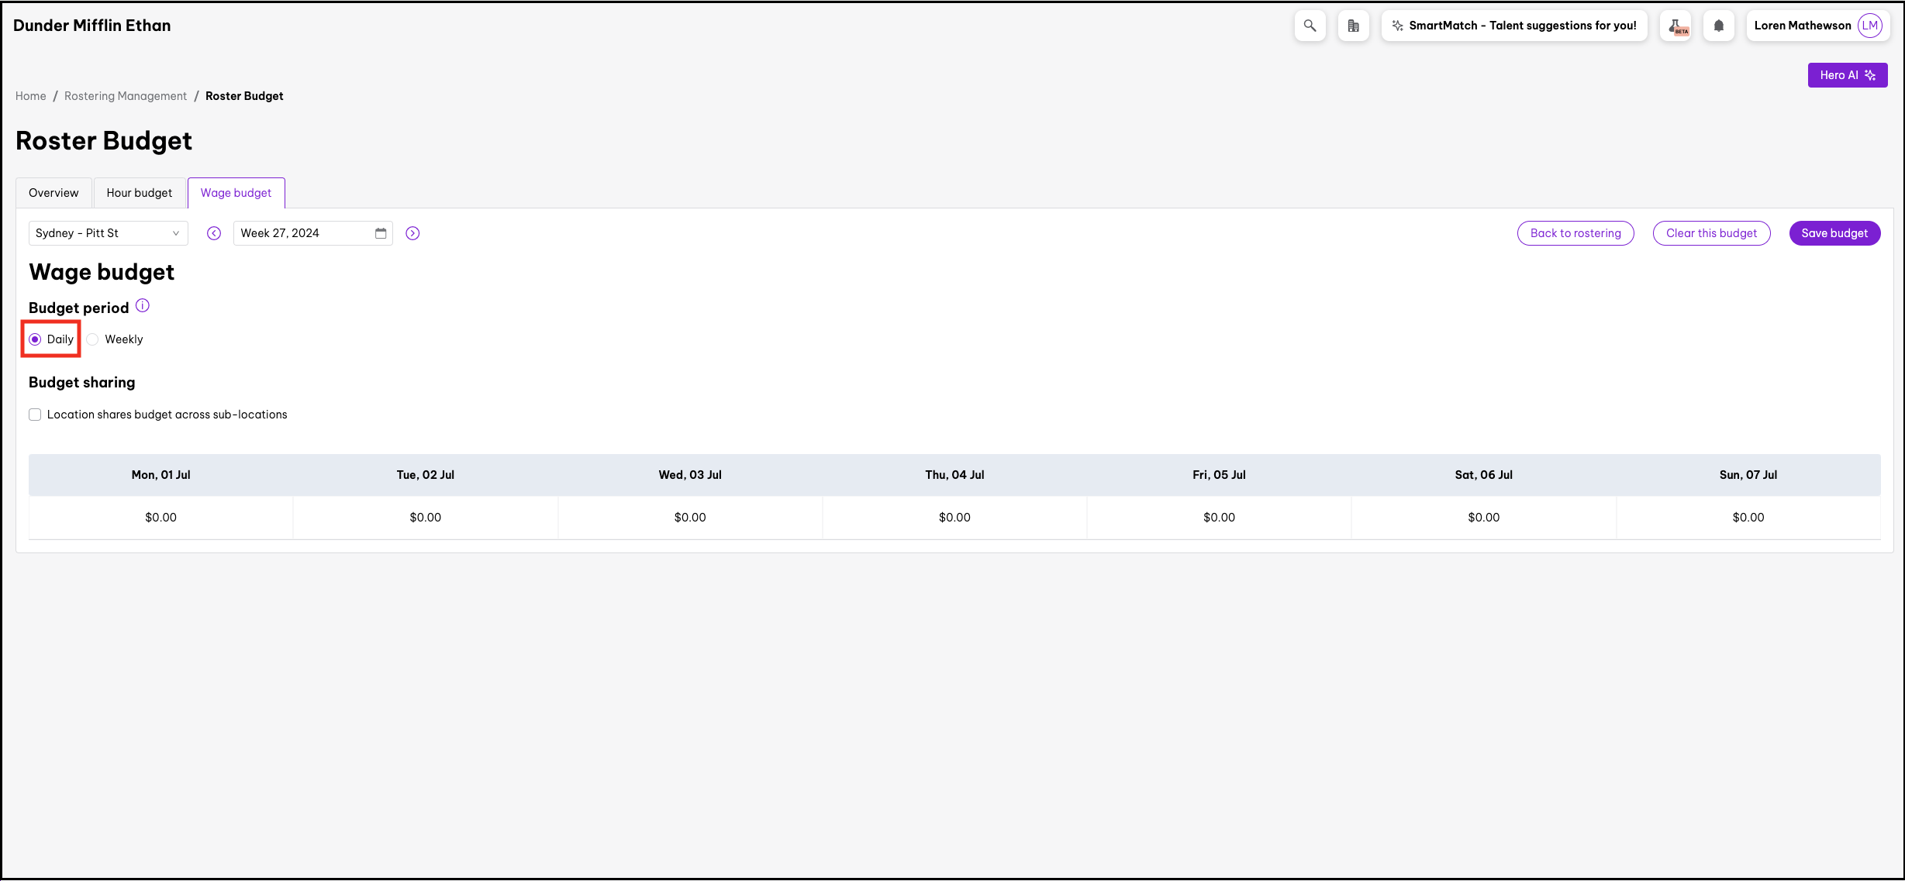Go to previous week arrow
This screenshot has width=1905, height=881.
pos(214,233)
